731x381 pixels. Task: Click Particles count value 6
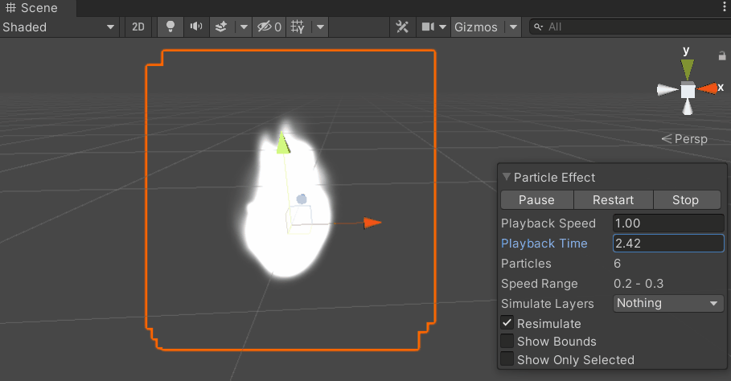point(618,264)
